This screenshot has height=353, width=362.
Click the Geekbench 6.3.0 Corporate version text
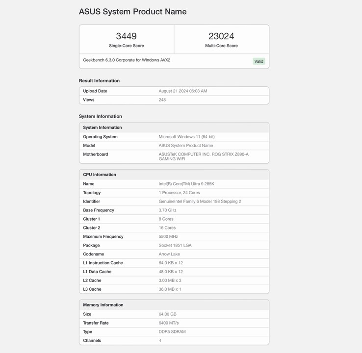pyautogui.click(x=127, y=60)
